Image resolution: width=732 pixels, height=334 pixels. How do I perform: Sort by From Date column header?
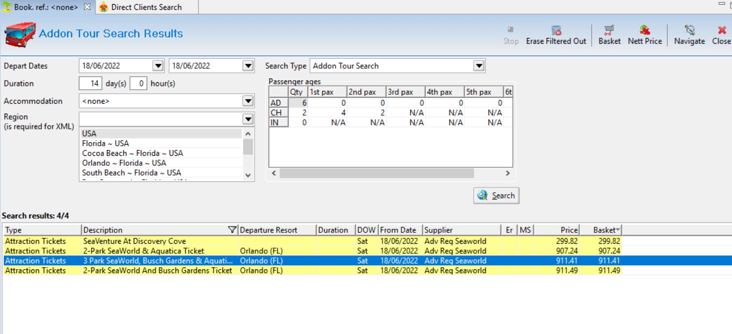400,230
